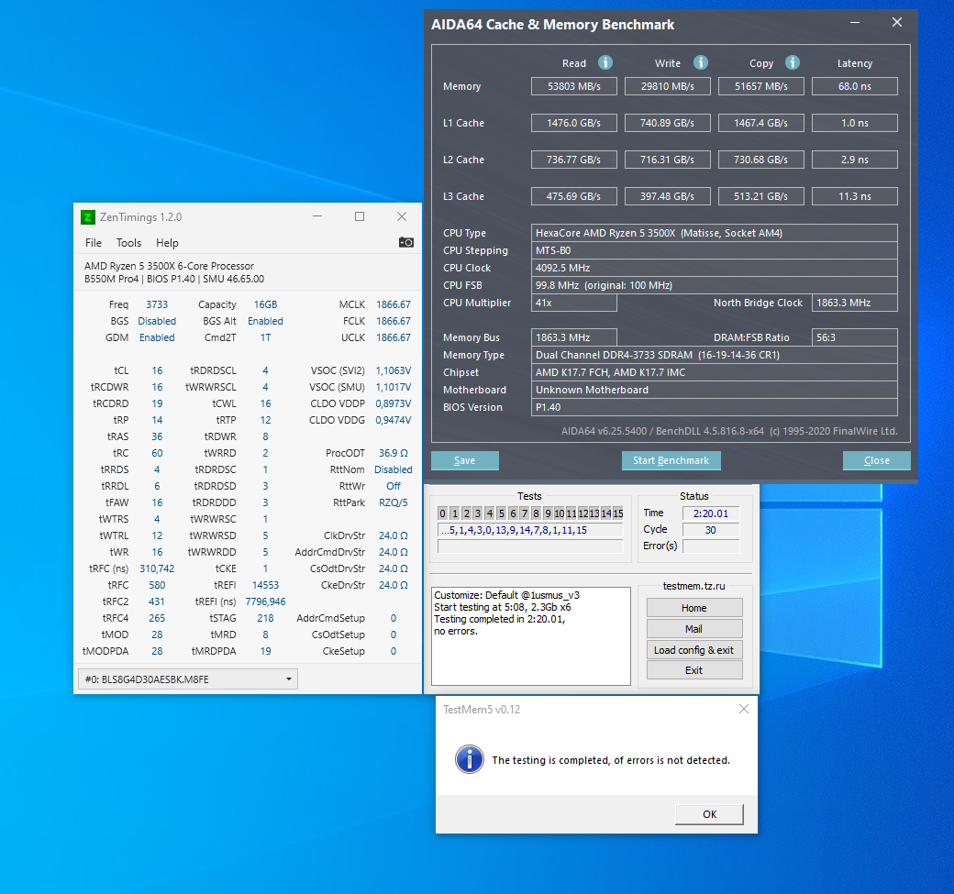Click the tCL value 16 in ZenTimings

[x=157, y=370]
